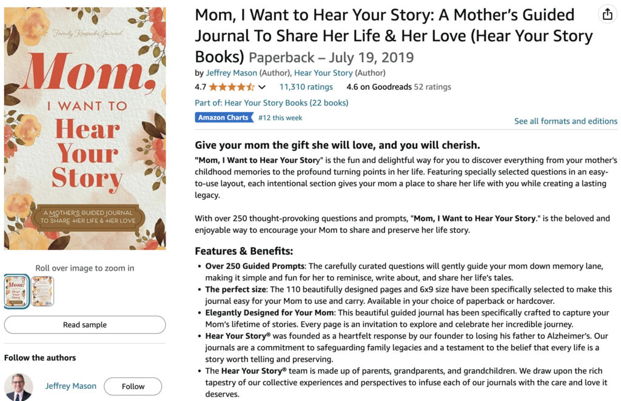Click the main book cover image

(84, 127)
